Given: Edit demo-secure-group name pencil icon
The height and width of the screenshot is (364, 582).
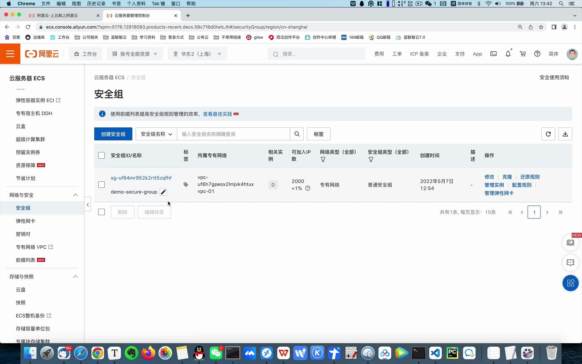Looking at the screenshot, I should pos(163,192).
